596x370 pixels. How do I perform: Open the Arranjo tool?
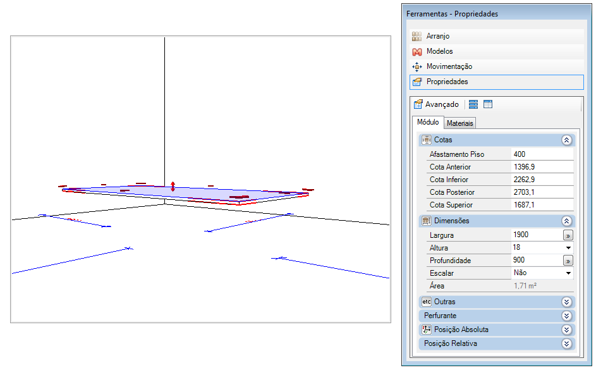[496, 36]
